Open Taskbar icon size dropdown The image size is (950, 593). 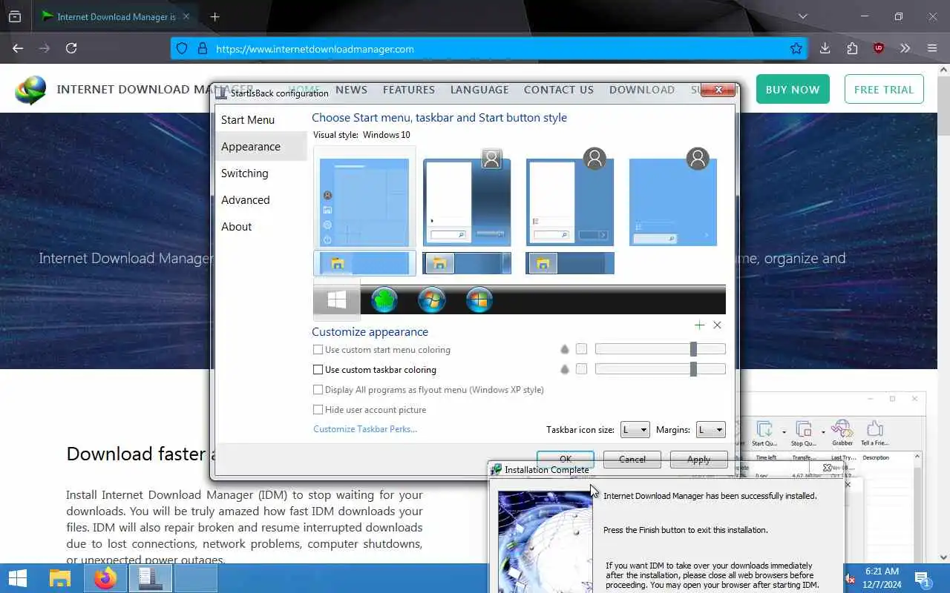tap(635, 430)
